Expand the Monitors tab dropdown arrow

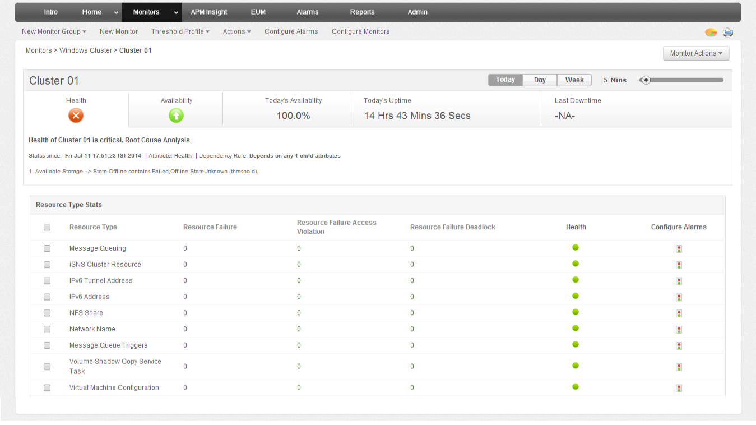176,12
